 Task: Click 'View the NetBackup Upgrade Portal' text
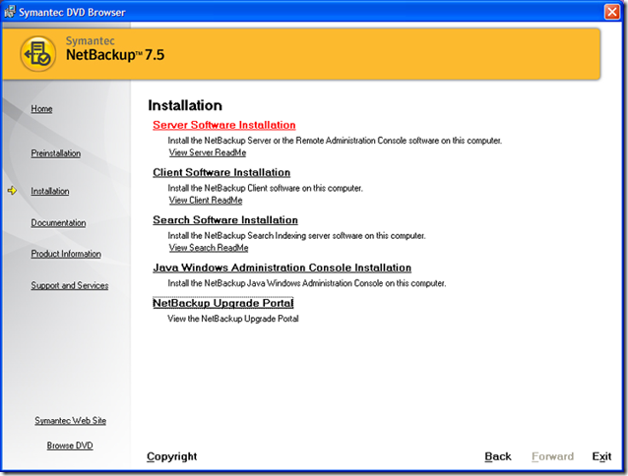[x=233, y=319]
